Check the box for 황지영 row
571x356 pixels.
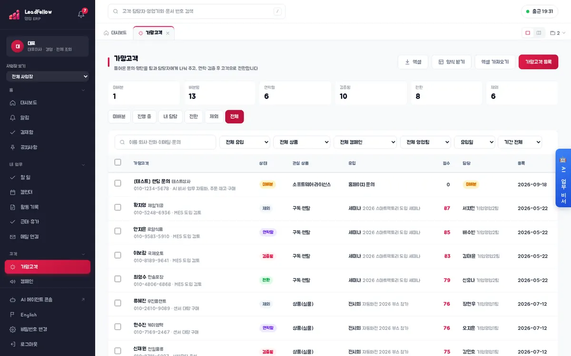point(118,207)
